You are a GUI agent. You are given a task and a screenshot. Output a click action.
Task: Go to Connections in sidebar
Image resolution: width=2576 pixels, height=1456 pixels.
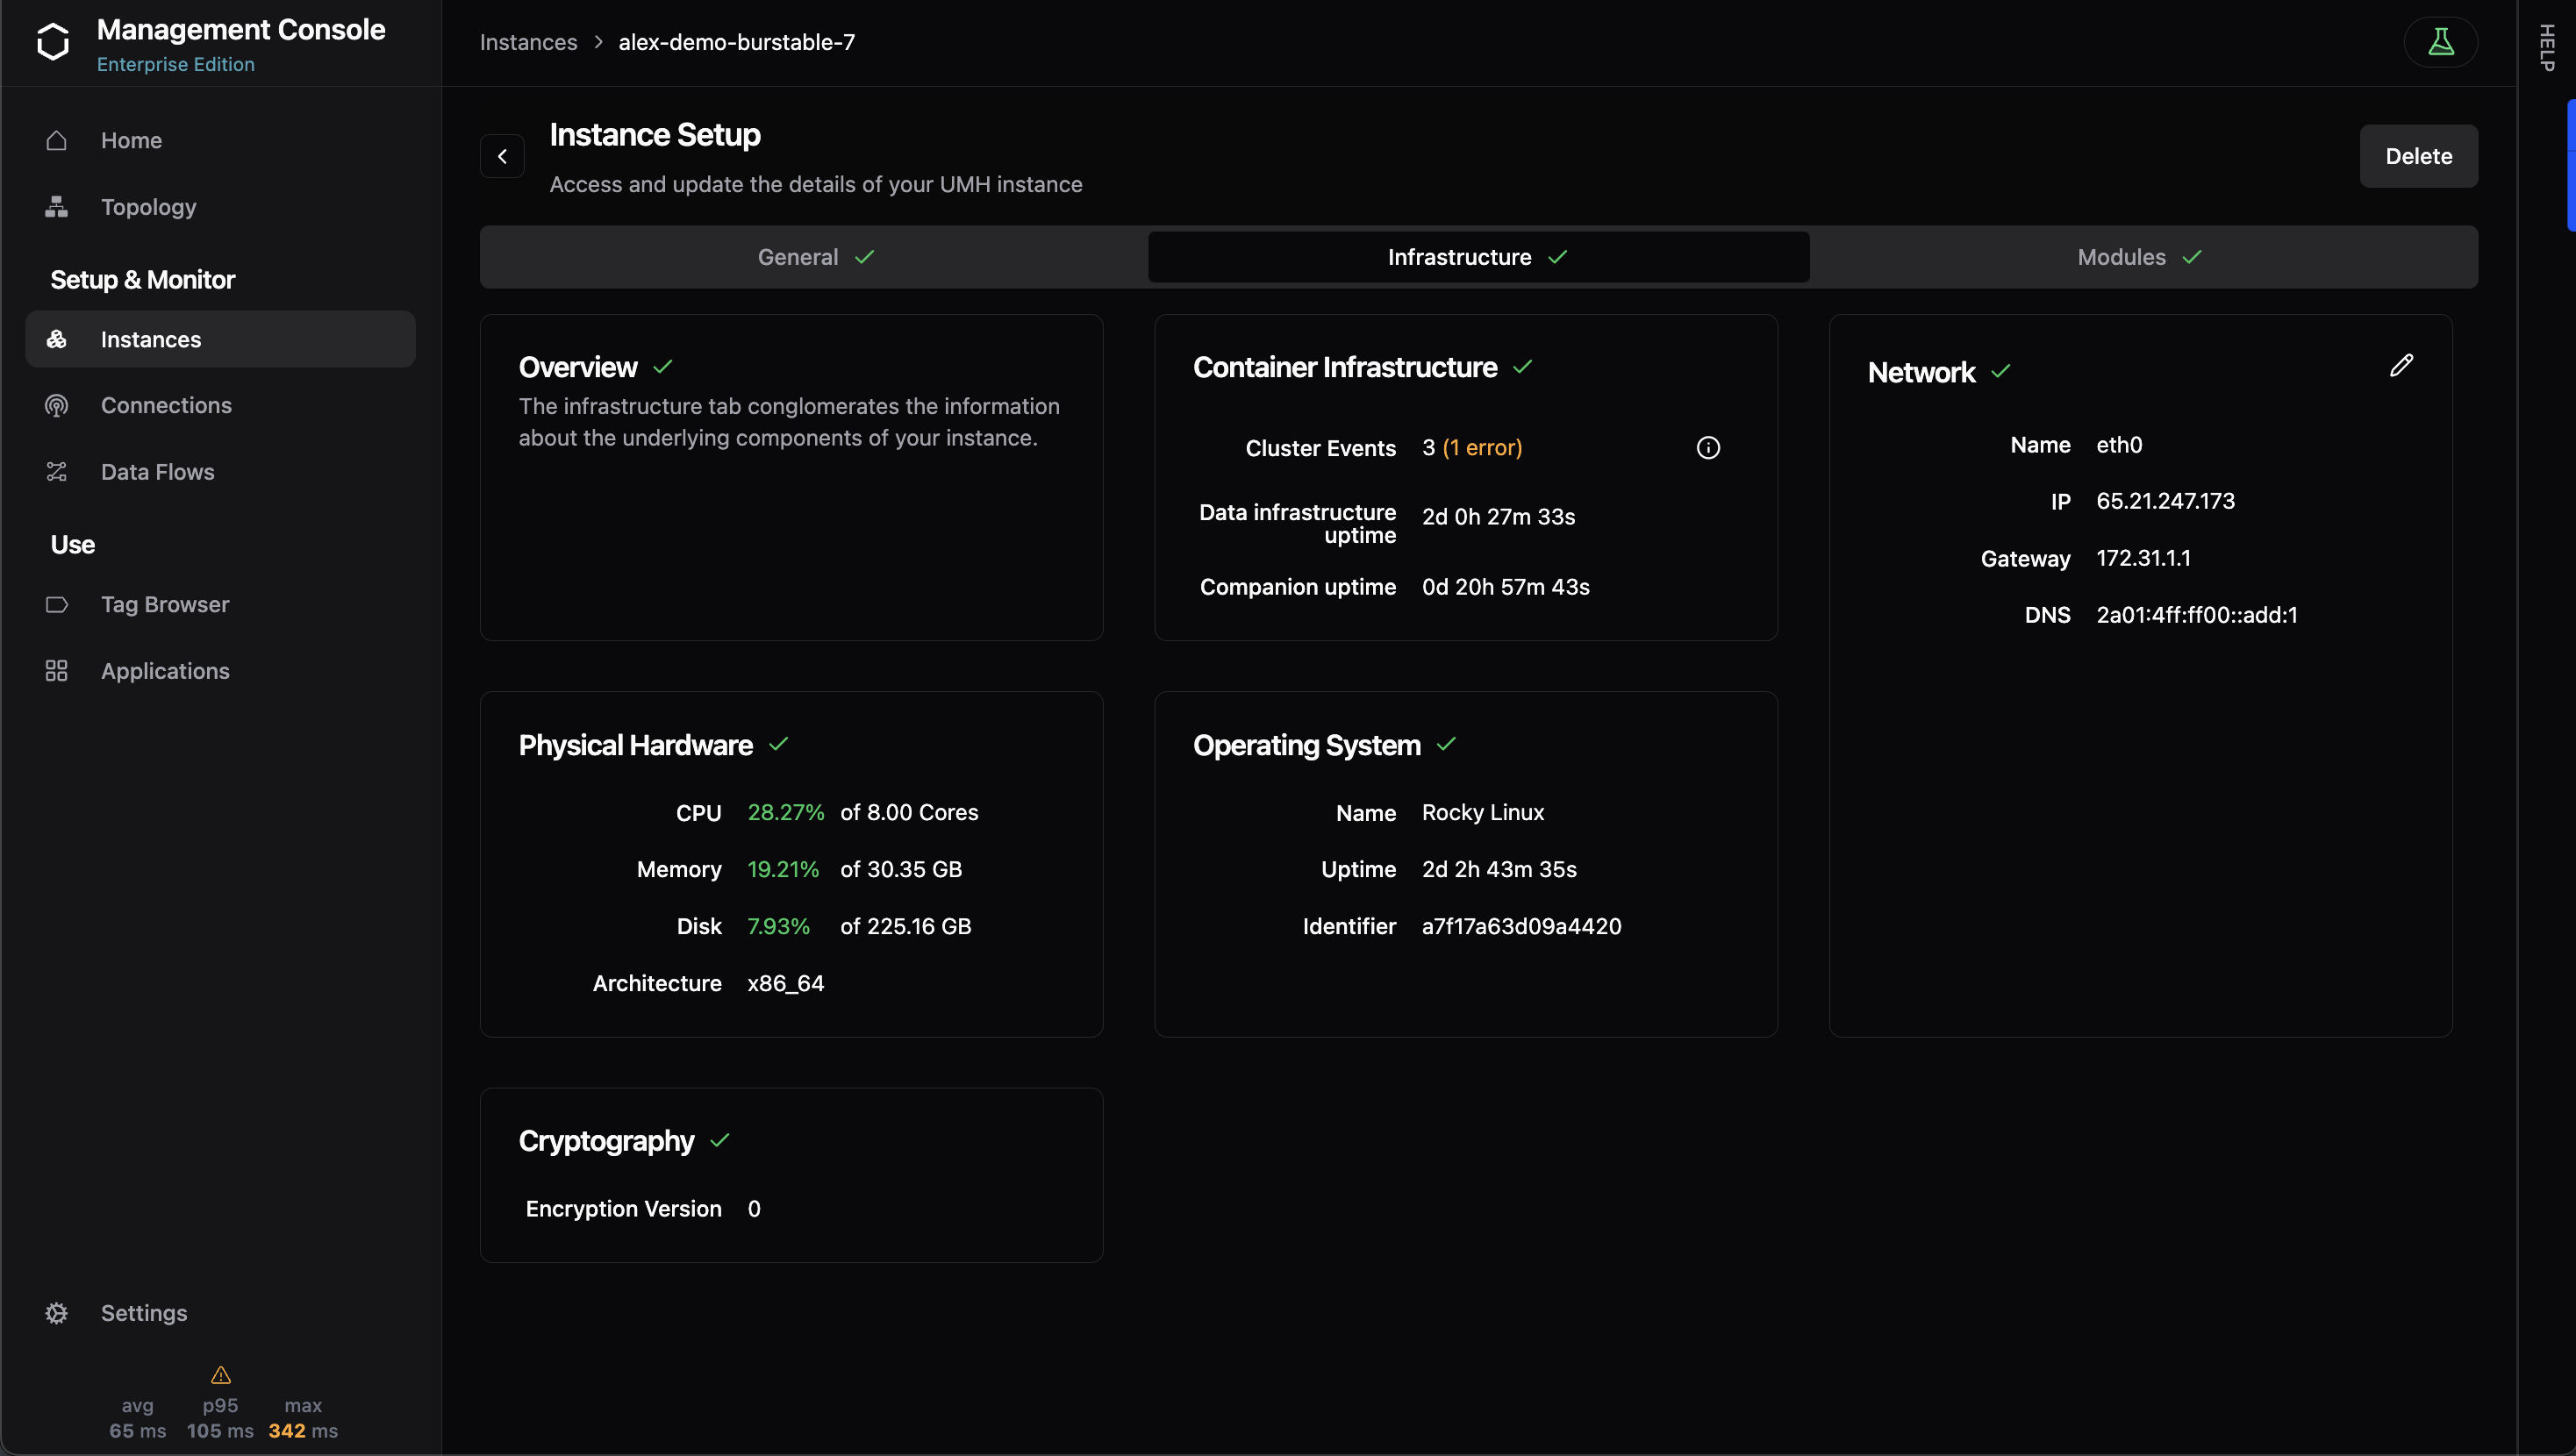pos(166,405)
